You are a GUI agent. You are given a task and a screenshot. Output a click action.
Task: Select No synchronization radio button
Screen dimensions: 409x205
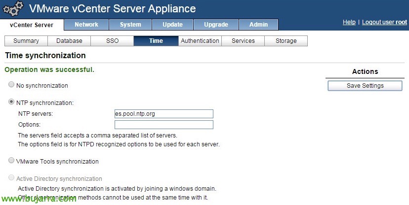pos(11,85)
